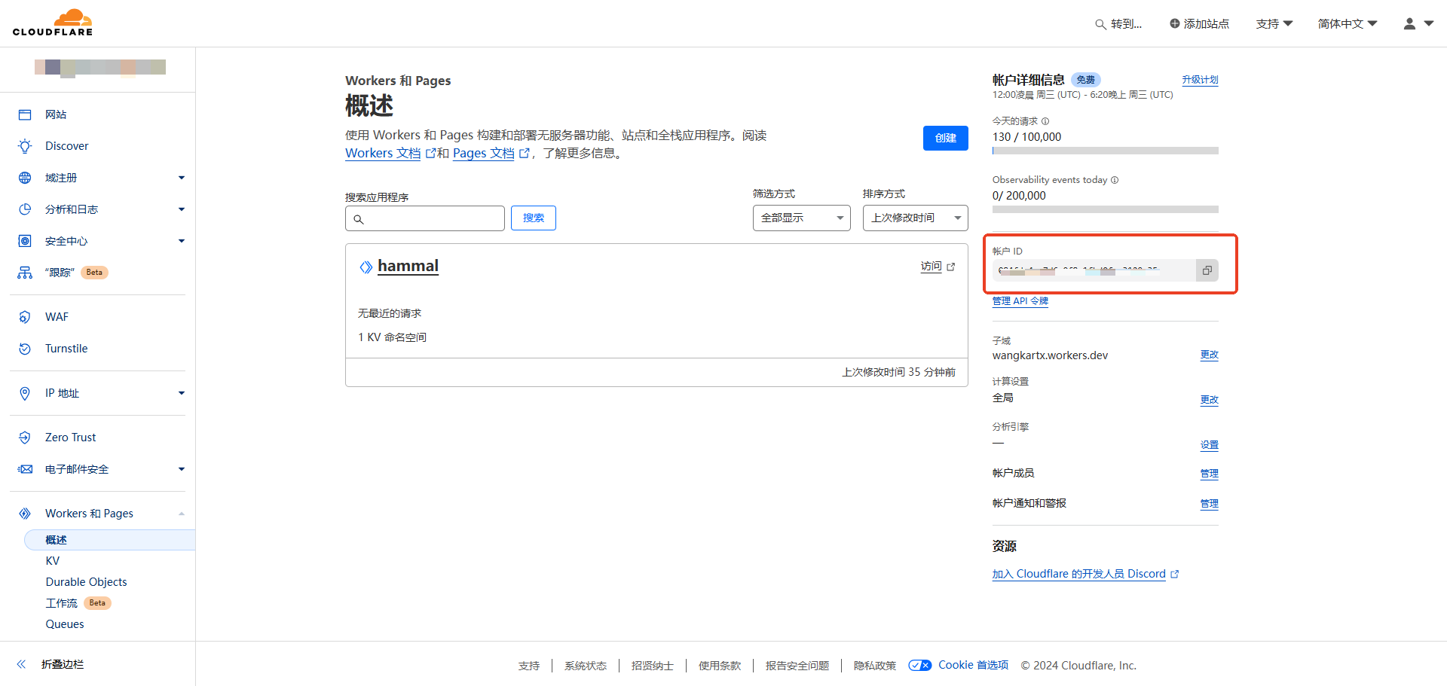Click the Workers 和 Pages diamond icon
This screenshot has height=686, width=1447.
[x=25, y=514]
